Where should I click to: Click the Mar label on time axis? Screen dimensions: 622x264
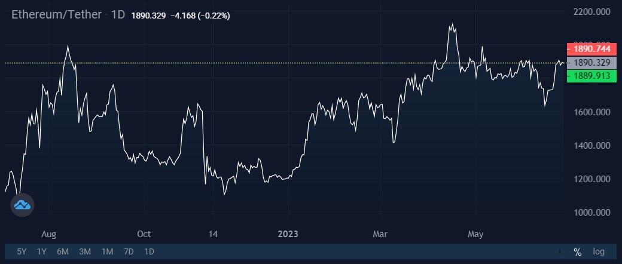[381, 234]
